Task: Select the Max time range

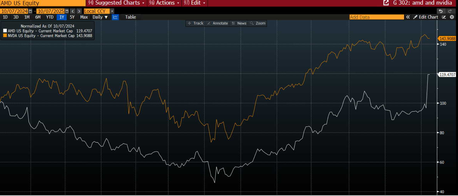Action: coord(84,17)
